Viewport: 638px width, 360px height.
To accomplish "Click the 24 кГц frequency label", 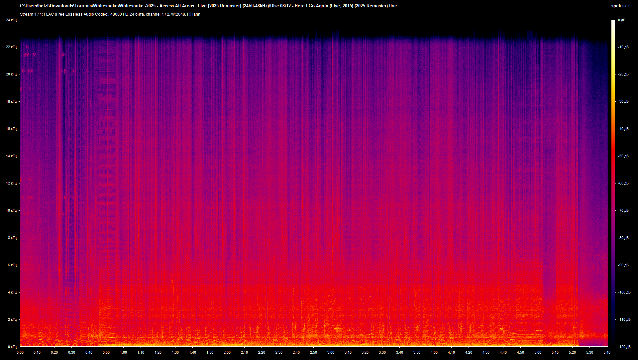I will [x=11, y=20].
